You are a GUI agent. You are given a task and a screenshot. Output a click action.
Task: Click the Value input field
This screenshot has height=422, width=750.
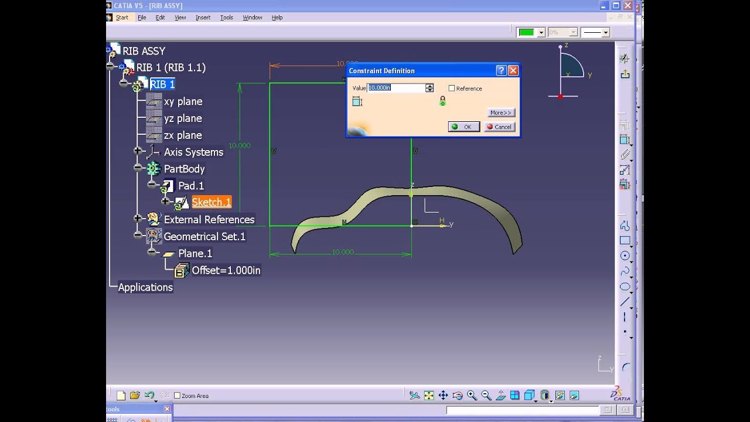[x=396, y=88]
